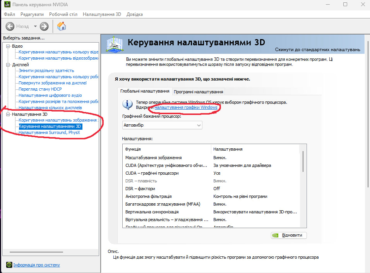Click Налаштування column header
Viewport: 370px width, 273px height.
tap(255, 149)
